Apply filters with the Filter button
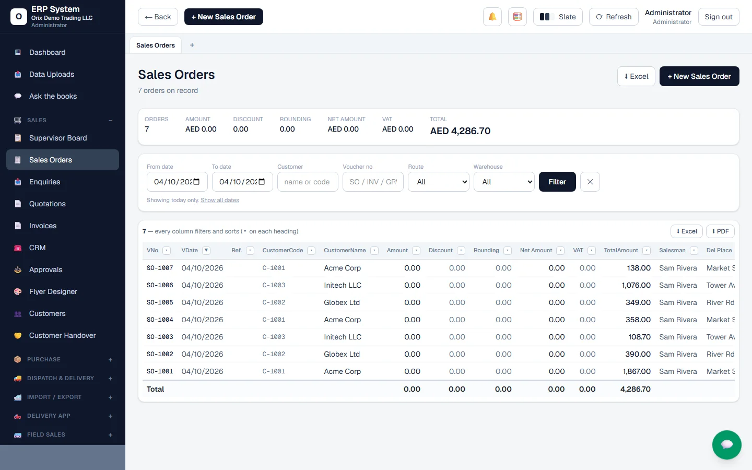Screen dimensions: 752x470 coord(557,182)
